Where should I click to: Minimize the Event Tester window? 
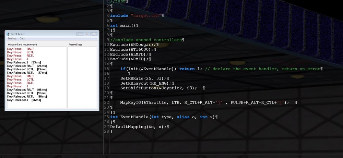tap(80, 34)
